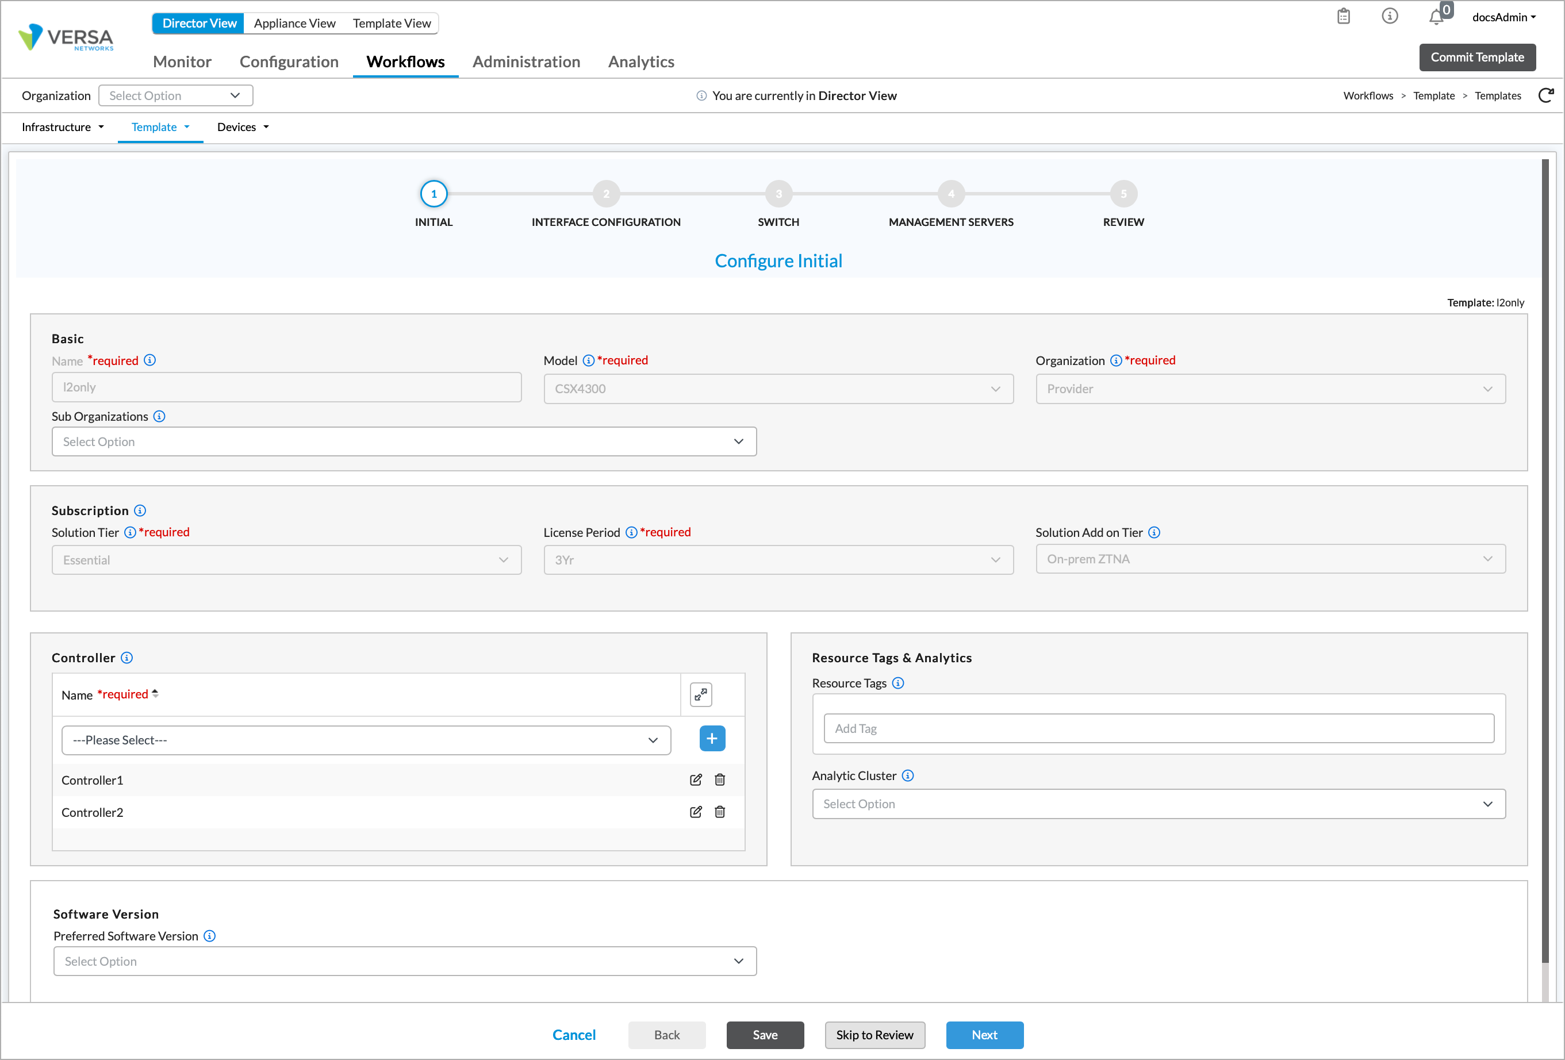1565x1060 pixels.
Task: Delete Controller2 entry
Action: [x=720, y=812]
